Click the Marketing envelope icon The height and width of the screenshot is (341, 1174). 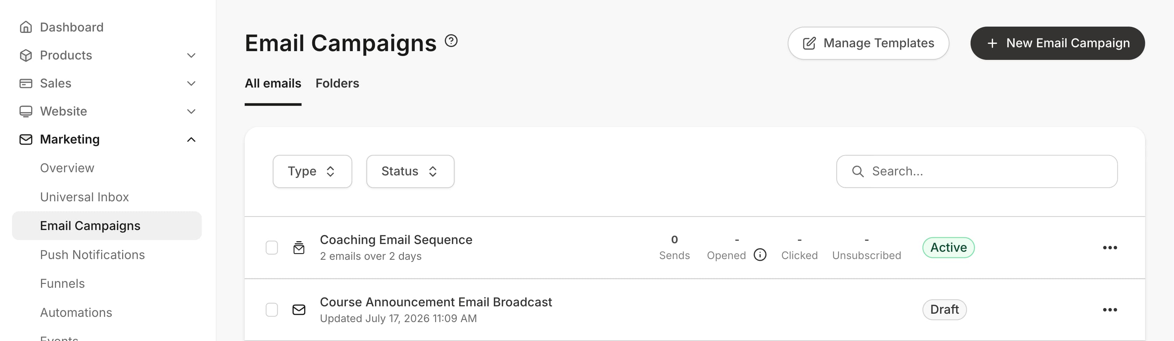click(26, 139)
